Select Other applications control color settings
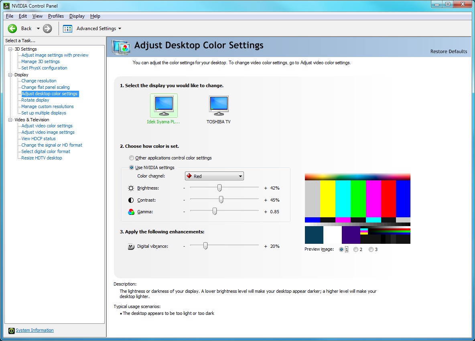This screenshot has width=475, height=341. 132,158
